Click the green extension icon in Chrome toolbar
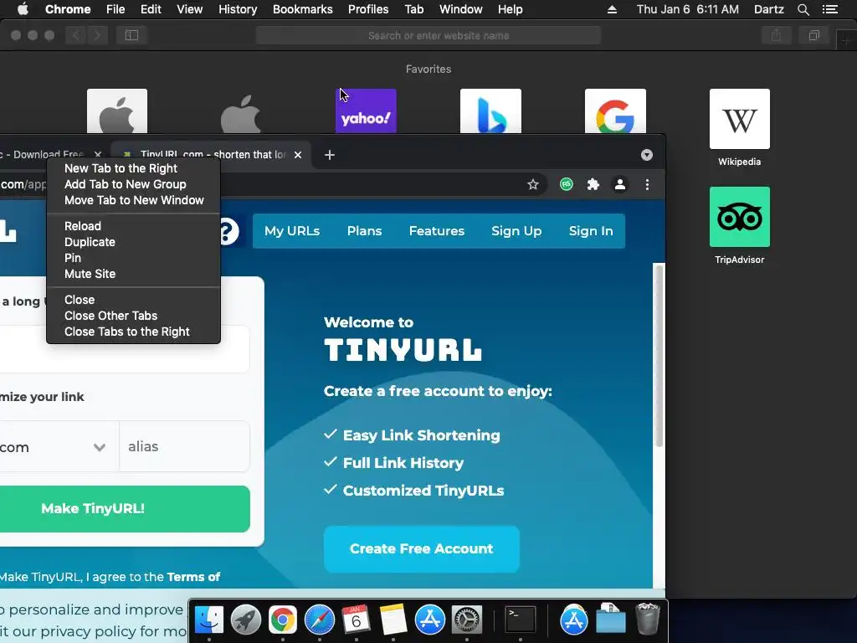857x643 pixels. tap(567, 184)
